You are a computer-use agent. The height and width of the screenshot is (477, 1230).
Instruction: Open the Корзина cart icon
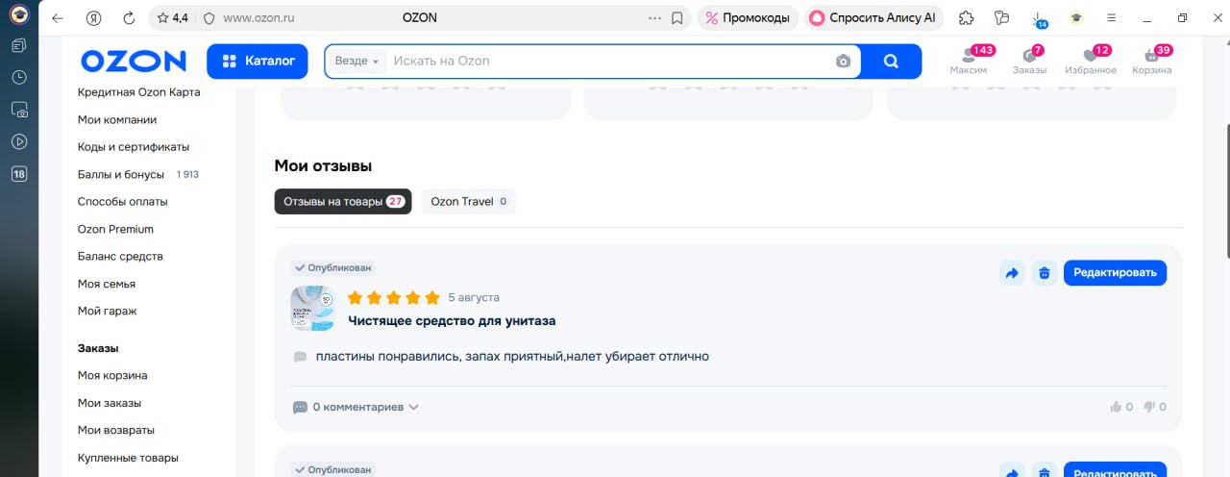point(1152,61)
